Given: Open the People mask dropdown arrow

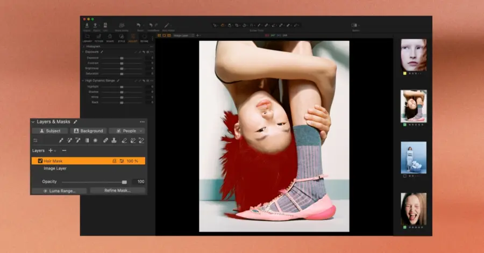Looking at the screenshot, I should 141,131.
